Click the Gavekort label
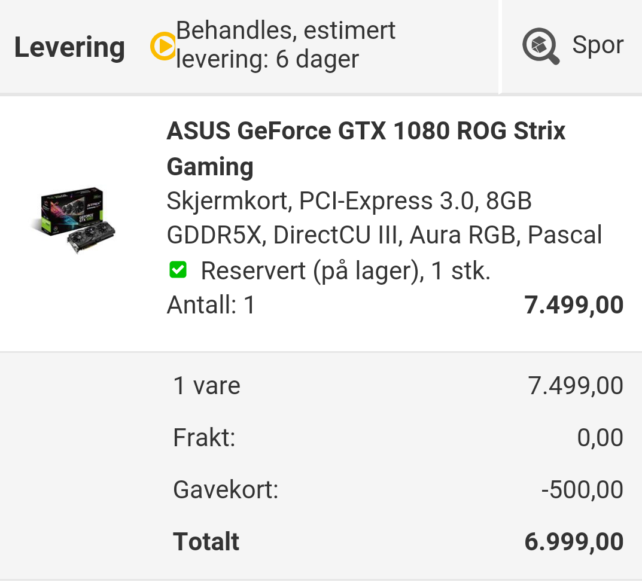Image resolution: width=642 pixels, height=588 pixels. [226, 490]
